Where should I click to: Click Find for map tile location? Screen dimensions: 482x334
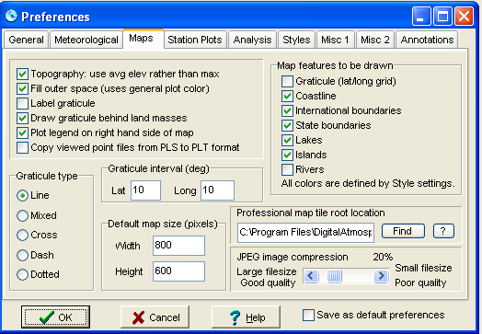403,231
